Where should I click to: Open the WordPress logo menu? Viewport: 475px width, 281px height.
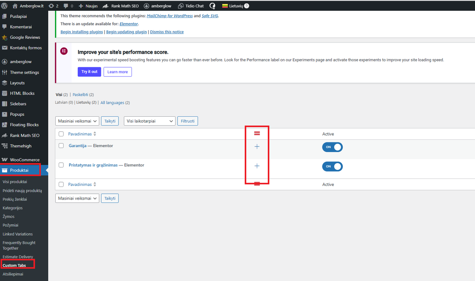click(4, 6)
